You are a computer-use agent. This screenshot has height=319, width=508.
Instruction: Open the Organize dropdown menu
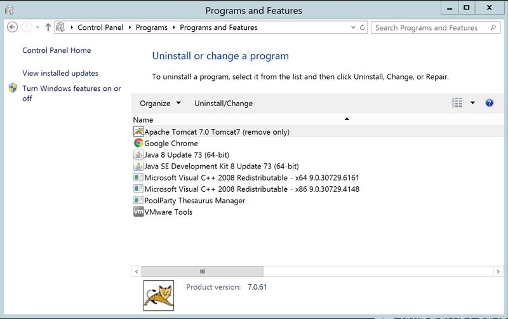160,104
